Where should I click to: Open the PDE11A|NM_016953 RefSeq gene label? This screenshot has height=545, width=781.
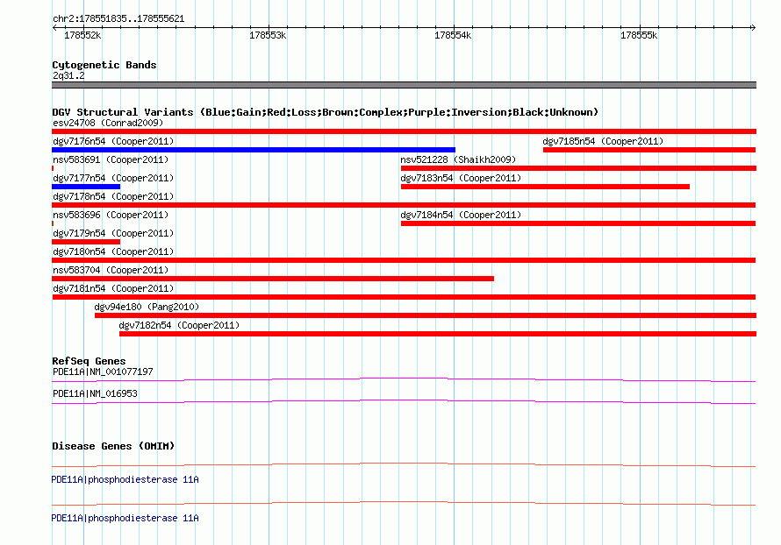[x=95, y=393]
